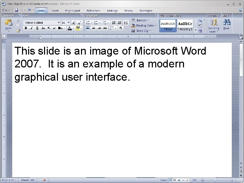Click the Cut scissors icon
Viewport: 244px width, 183px height.
18,20
